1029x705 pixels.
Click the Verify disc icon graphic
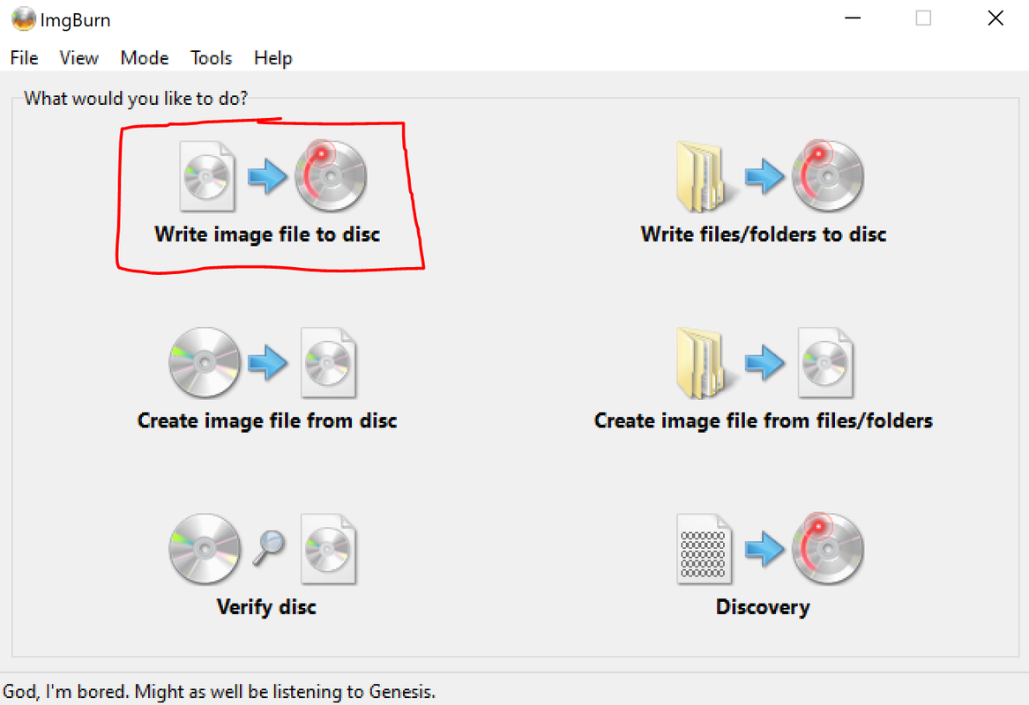click(x=263, y=549)
